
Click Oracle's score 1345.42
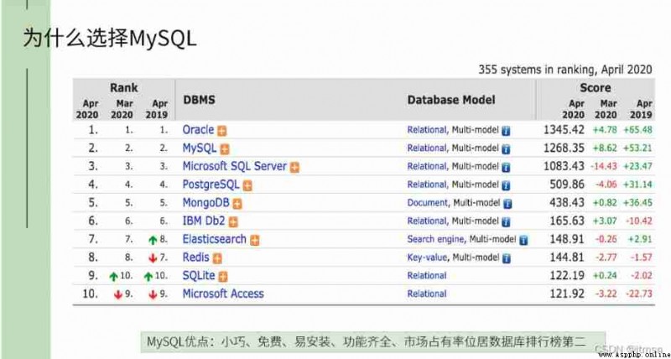564,130
